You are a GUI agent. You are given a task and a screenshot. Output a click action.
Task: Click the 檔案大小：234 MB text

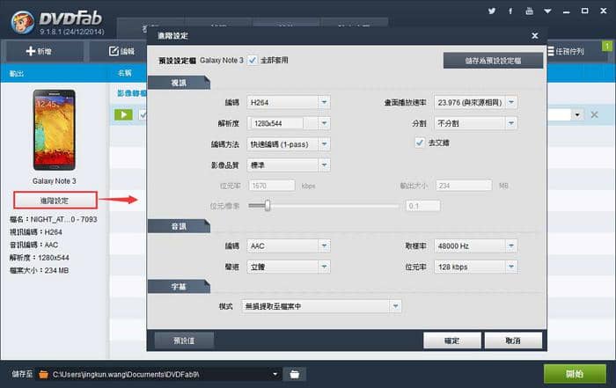40,270
